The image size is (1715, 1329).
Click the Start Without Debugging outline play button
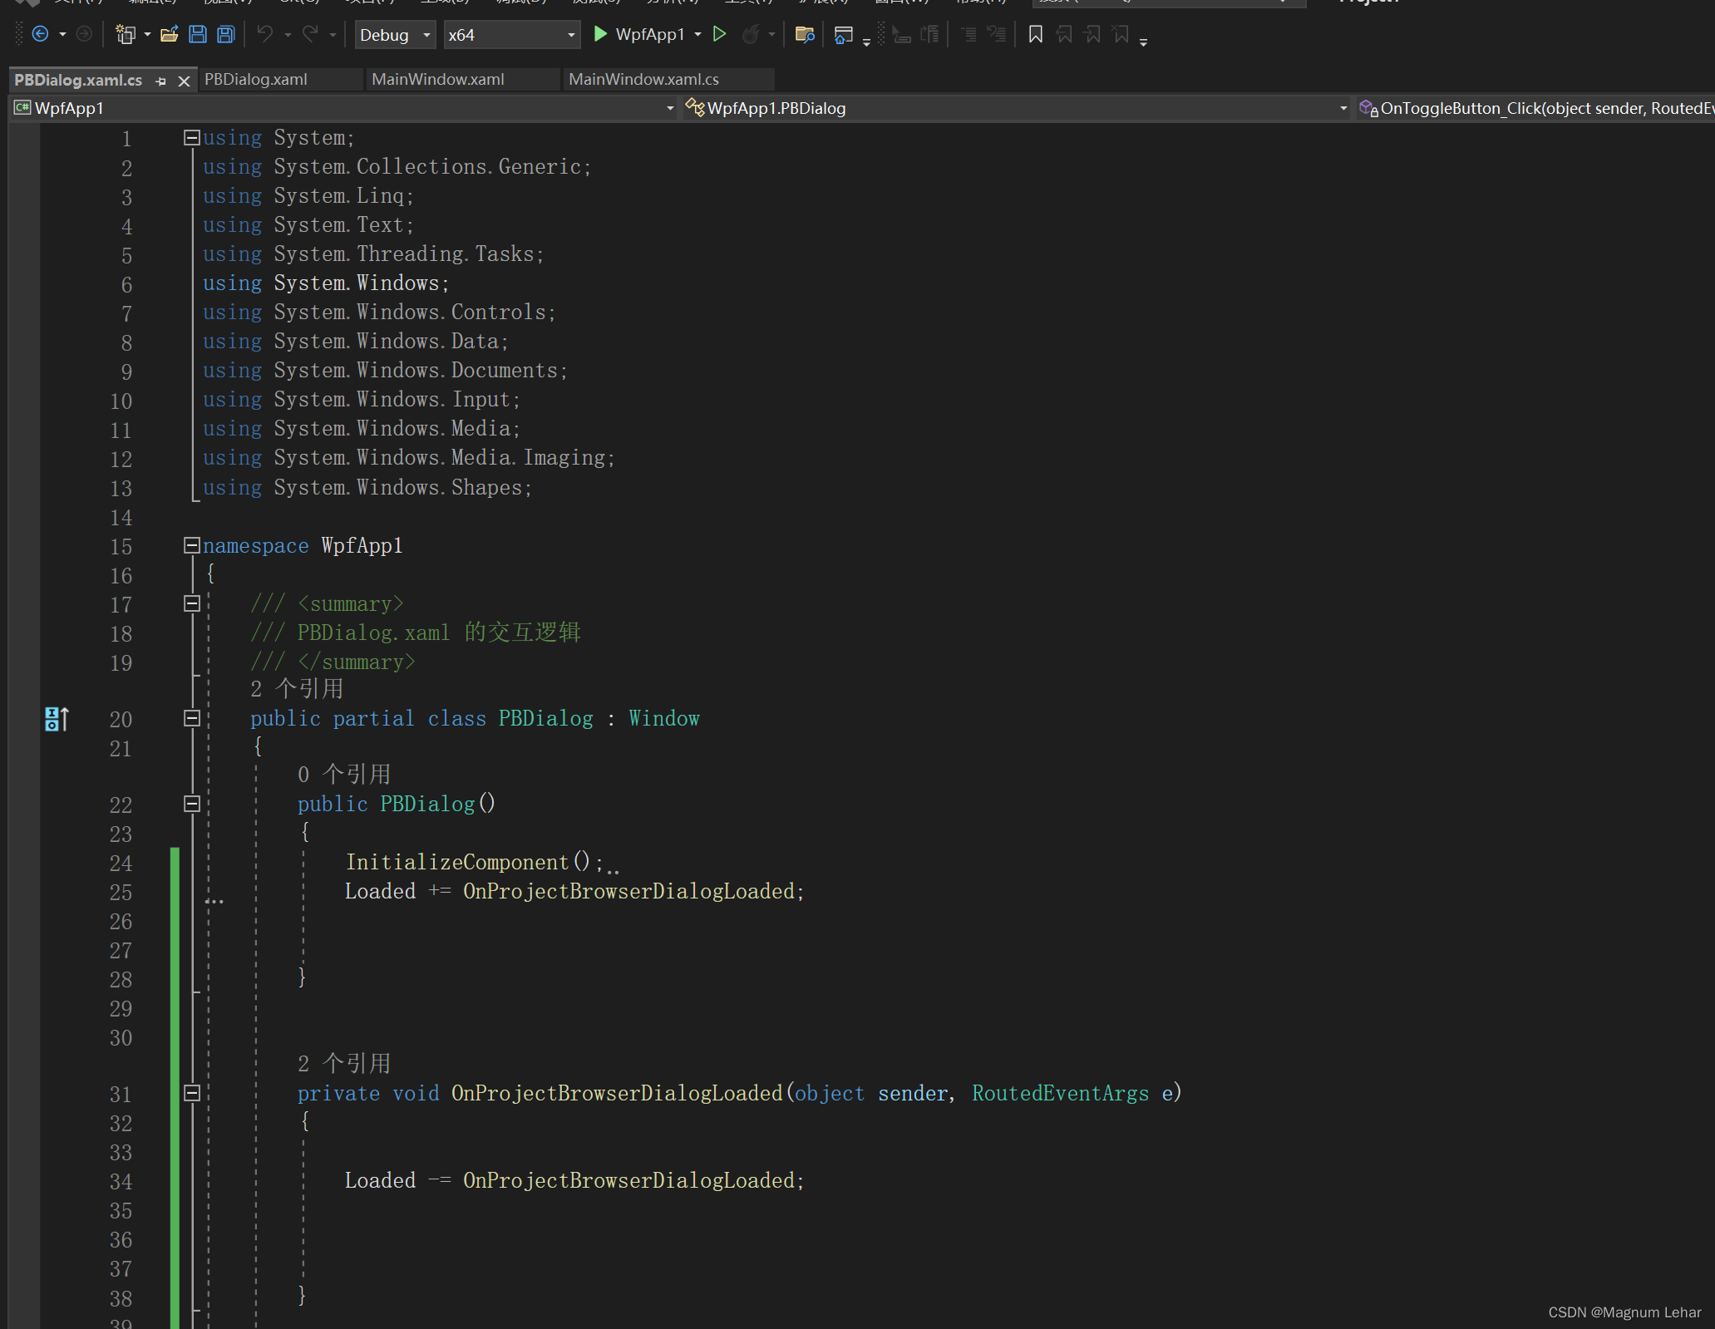pos(720,34)
